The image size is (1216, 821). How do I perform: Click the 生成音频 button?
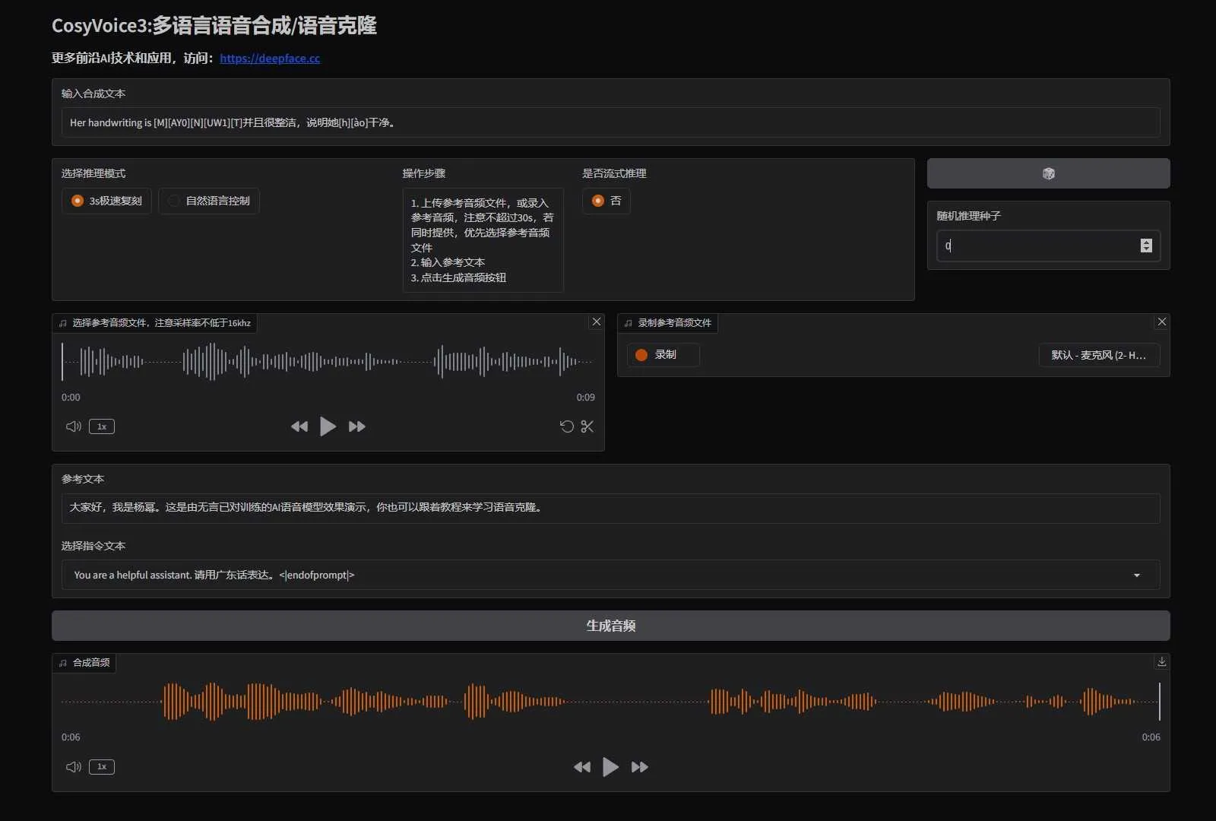point(611,626)
